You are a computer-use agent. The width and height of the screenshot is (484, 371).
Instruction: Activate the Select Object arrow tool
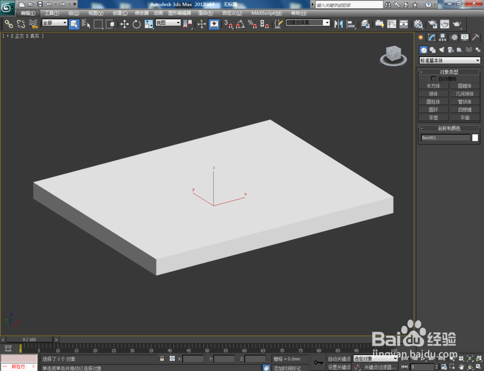pyautogui.click(x=74, y=24)
